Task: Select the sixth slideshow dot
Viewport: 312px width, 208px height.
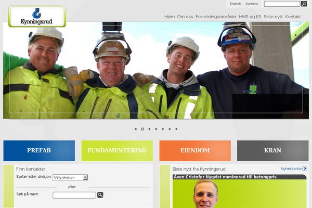Action: (x=170, y=129)
